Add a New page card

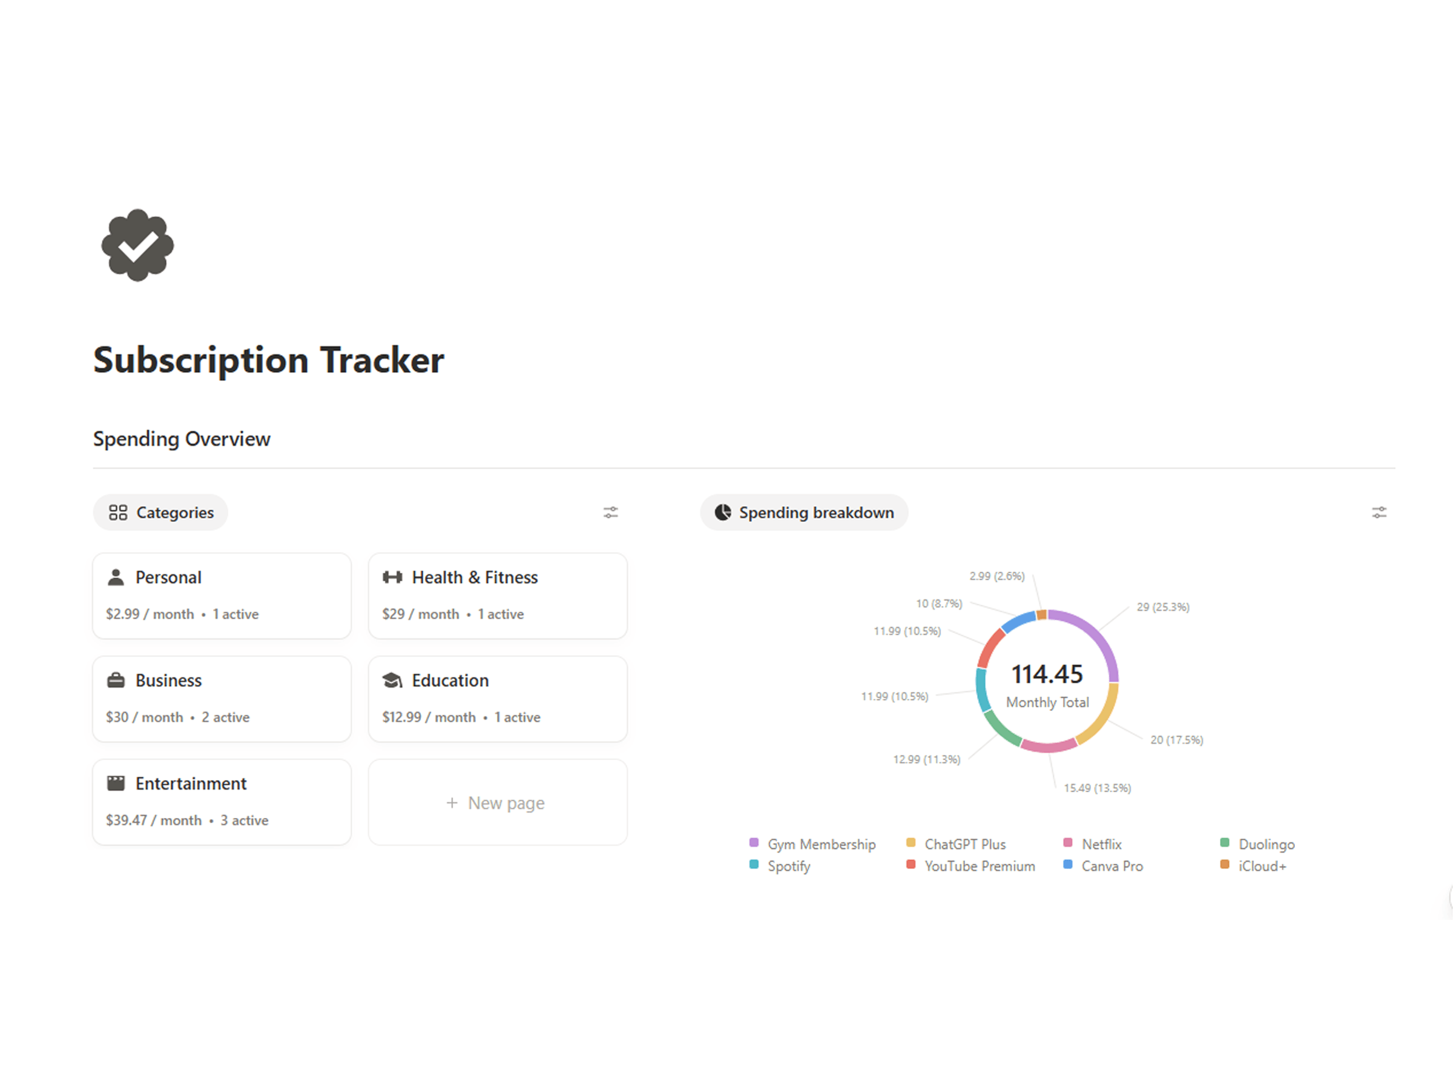pyautogui.click(x=497, y=802)
